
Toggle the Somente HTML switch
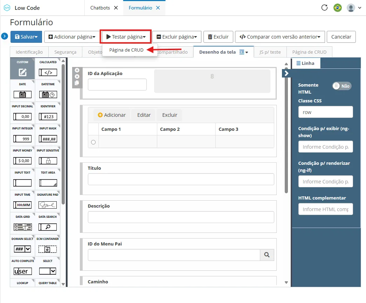(342, 86)
